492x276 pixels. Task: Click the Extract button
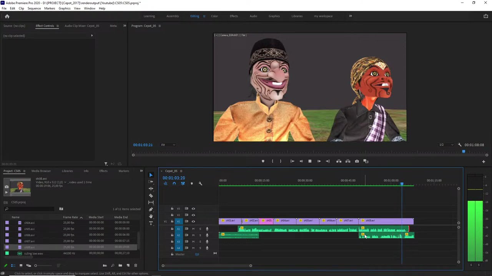(348, 161)
